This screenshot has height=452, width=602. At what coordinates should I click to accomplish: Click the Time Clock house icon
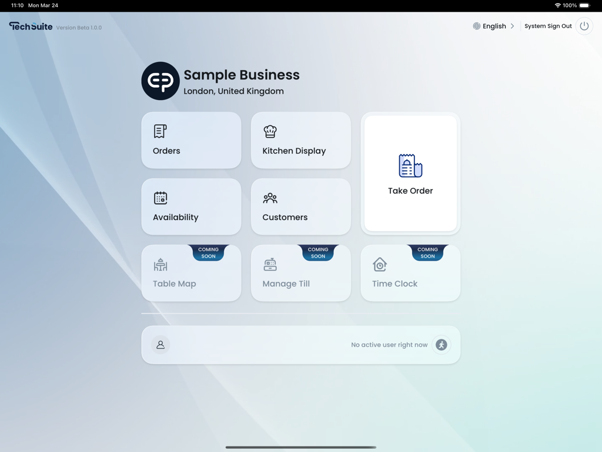(x=380, y=264)
